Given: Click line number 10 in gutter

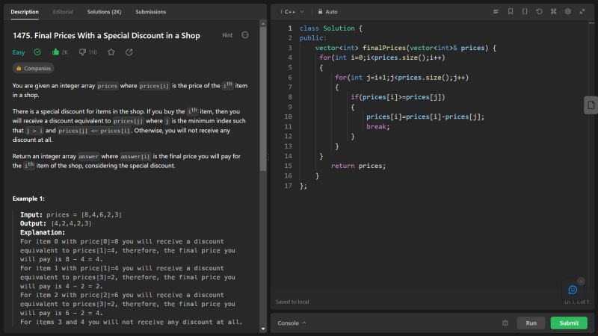Looking at the screenshot, I should (x=288, y=116).
